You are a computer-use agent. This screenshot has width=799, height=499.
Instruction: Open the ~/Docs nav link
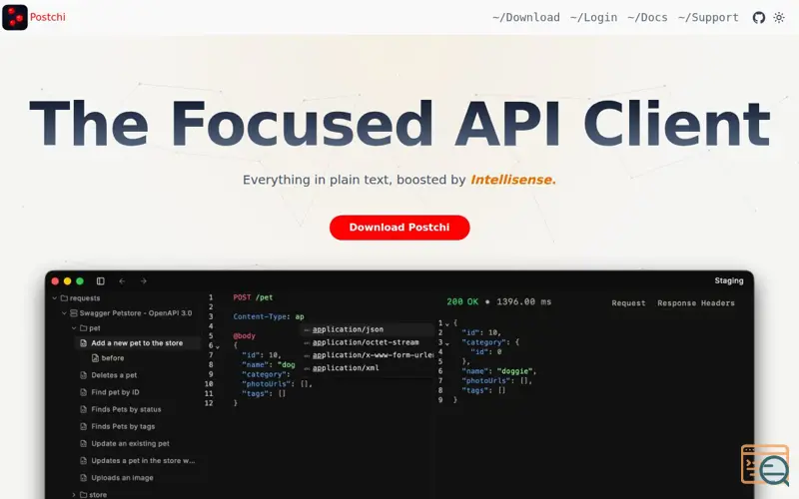[x=647, y=18]
